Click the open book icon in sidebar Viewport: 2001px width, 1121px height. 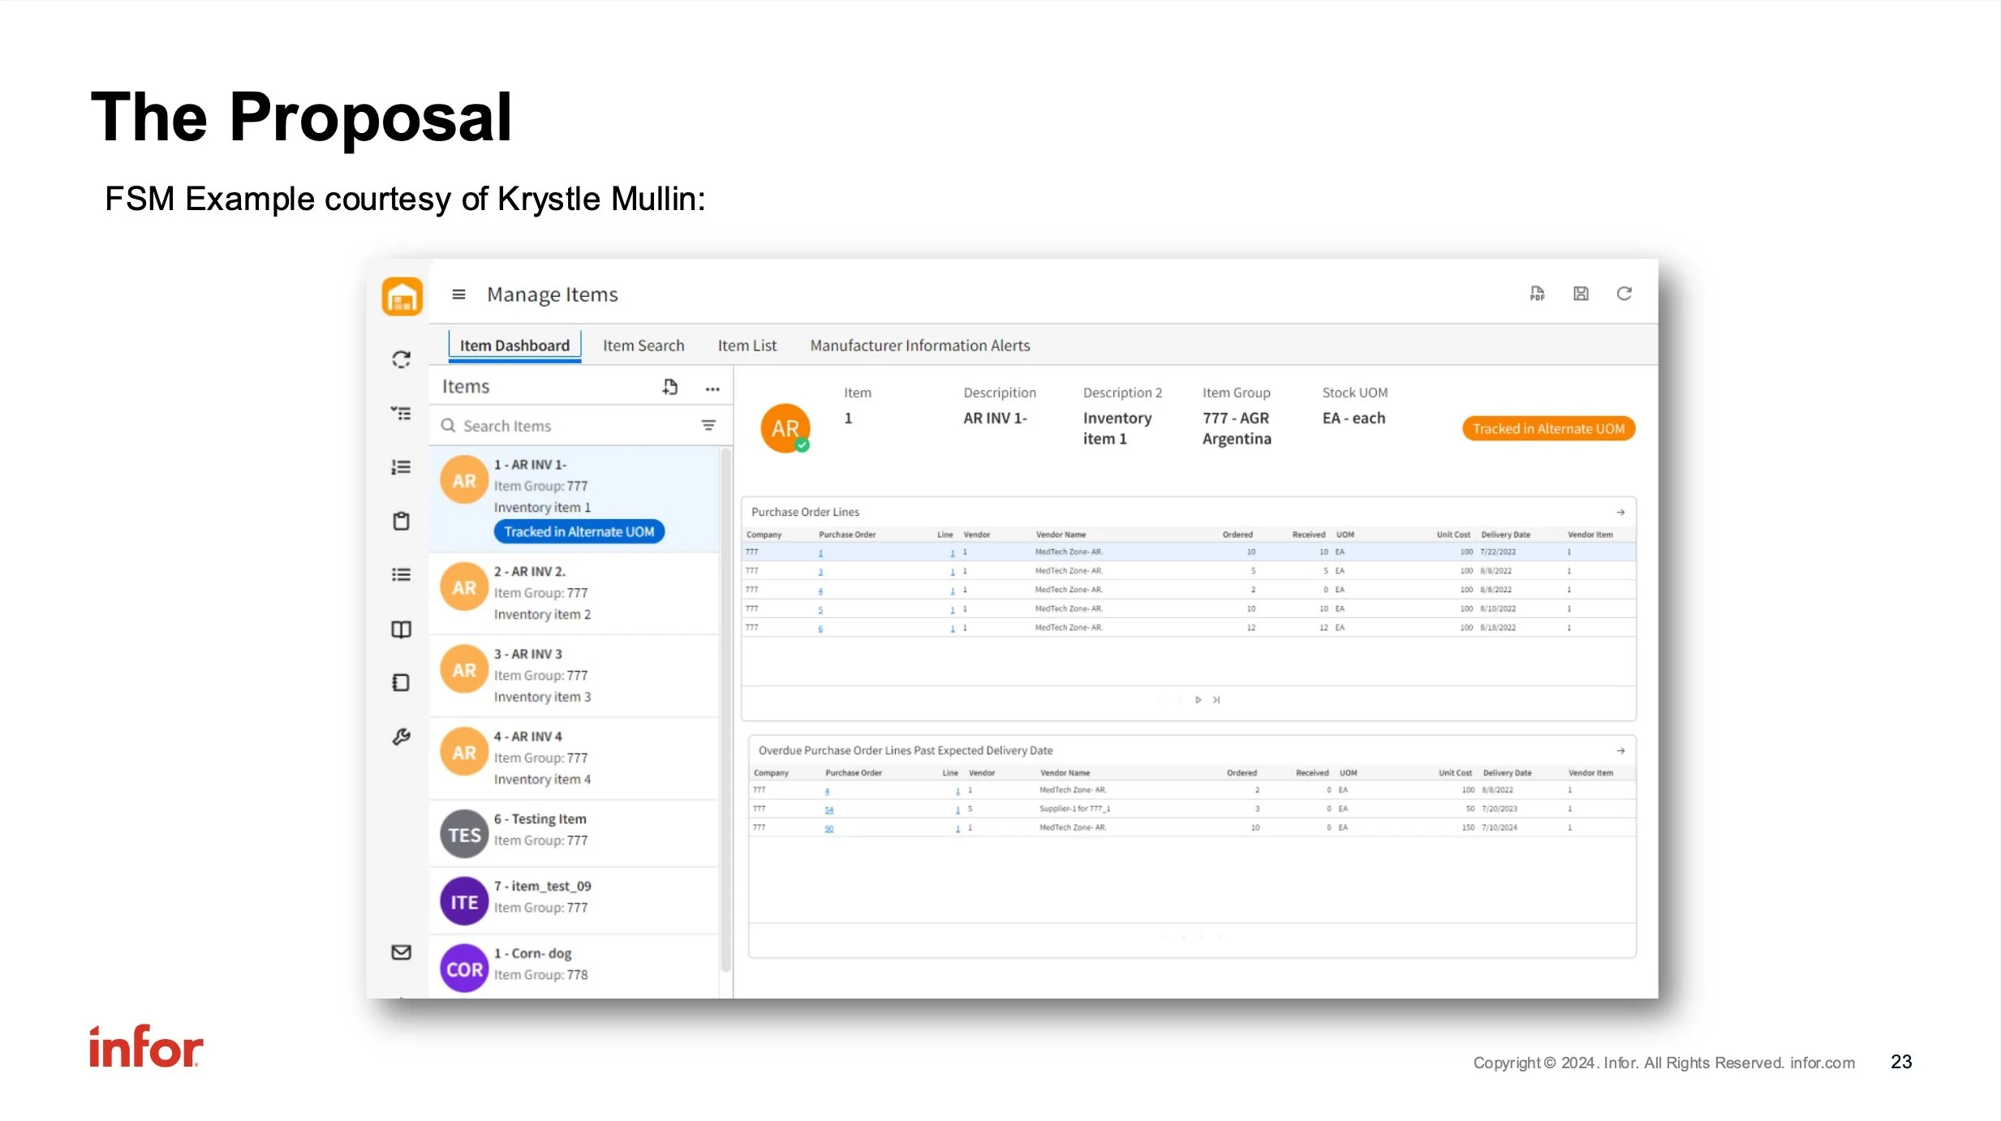[401, 629]
